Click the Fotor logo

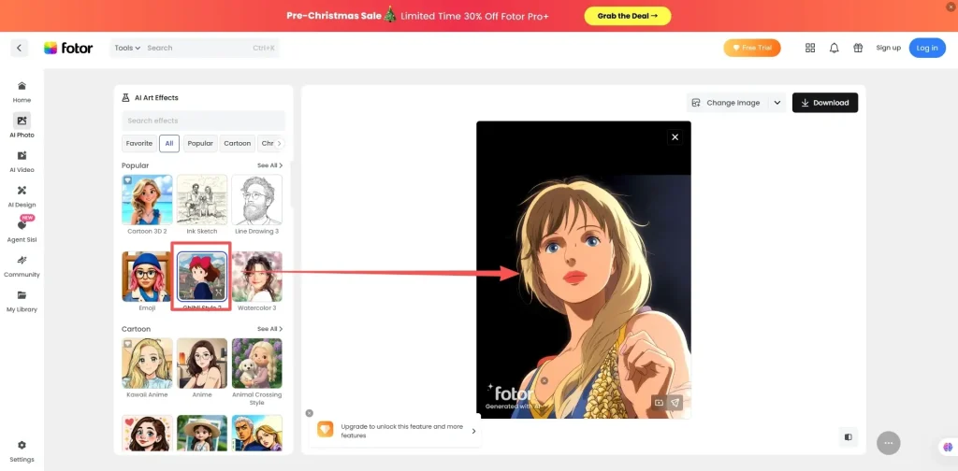[x=68, y=48]
